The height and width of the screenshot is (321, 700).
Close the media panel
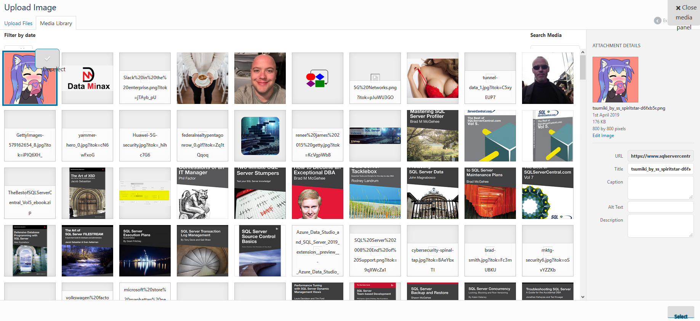[684, 13]
